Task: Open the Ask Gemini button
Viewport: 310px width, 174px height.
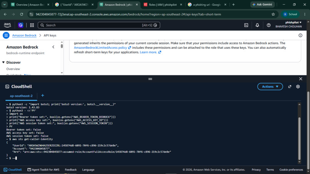Action: [x=262, y=5]
